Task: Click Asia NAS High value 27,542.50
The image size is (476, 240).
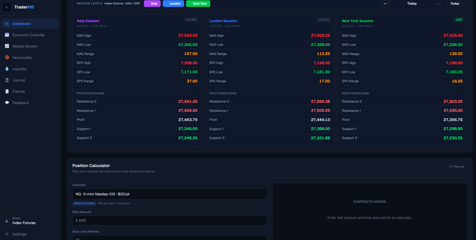Action: 188,35
